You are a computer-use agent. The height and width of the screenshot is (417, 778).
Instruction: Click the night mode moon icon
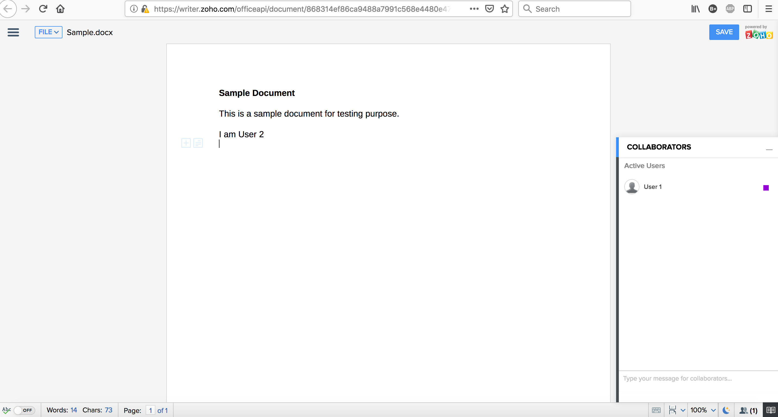pos(726,410)
